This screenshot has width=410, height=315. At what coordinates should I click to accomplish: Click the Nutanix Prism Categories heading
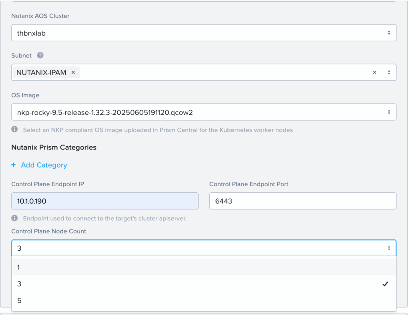click(x=54, y=148)
